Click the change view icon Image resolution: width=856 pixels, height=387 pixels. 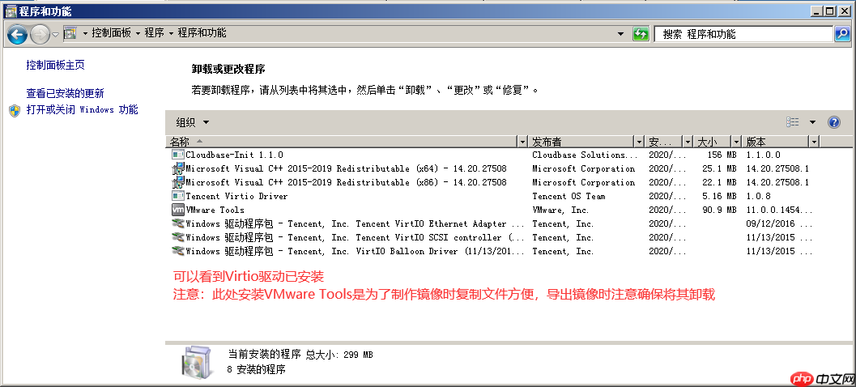pos(793,122)
